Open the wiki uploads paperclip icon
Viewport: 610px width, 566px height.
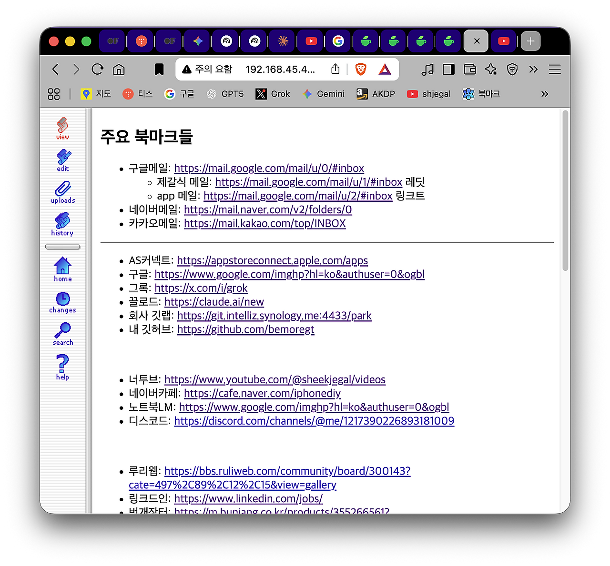[62, 192]
